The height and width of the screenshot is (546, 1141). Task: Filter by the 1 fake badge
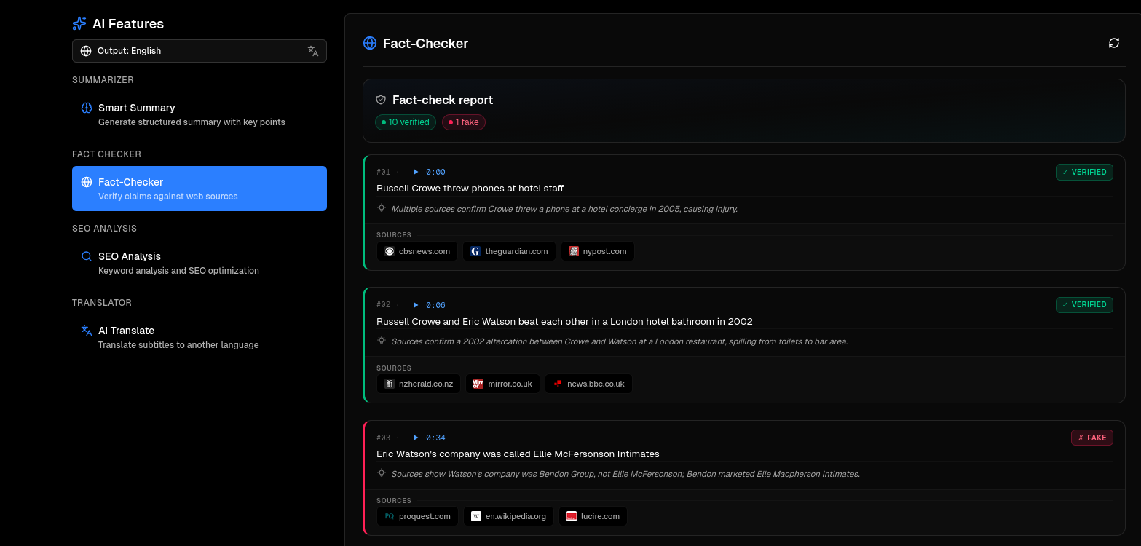[x=464, y=122]
